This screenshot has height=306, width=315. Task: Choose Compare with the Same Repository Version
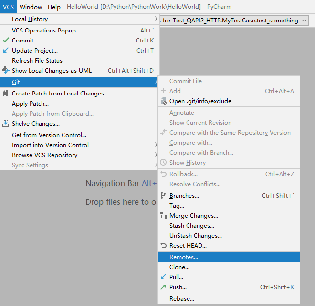(229, 133)
